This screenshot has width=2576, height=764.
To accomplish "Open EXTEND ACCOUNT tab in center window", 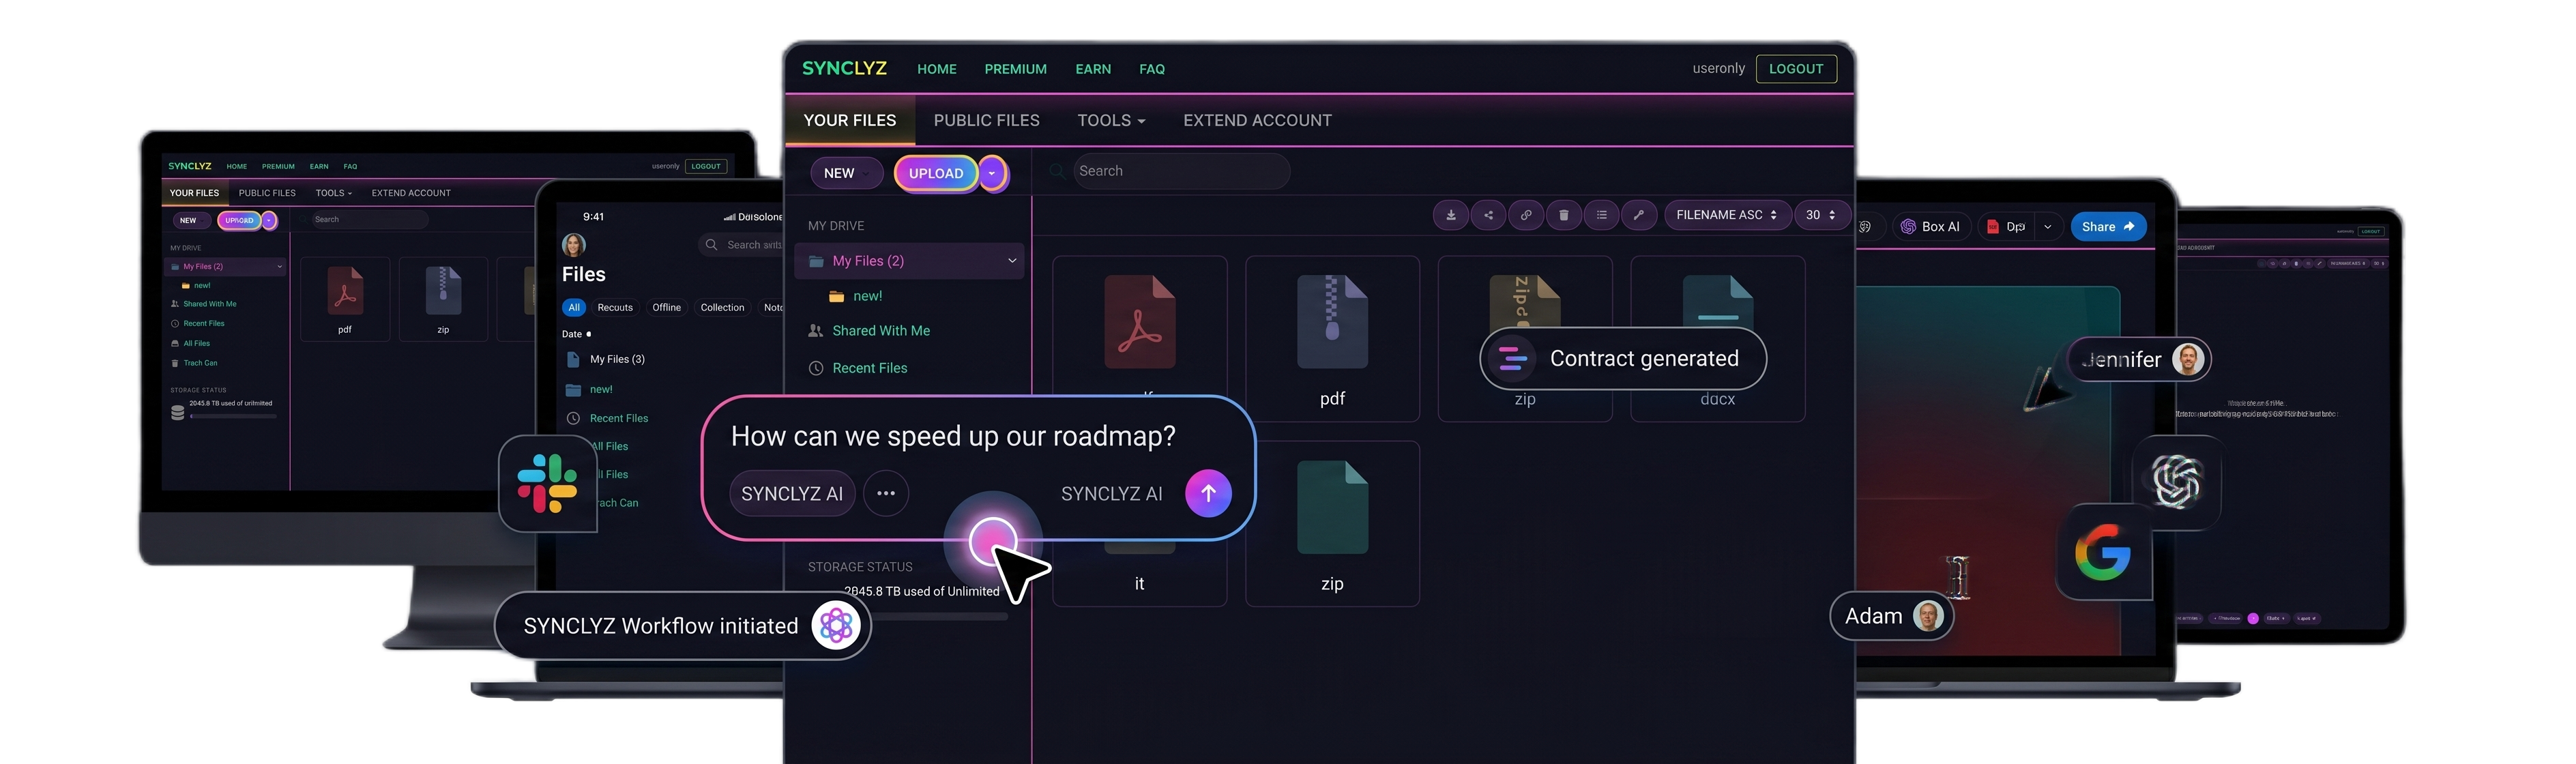I will [x=1257, y=120].
